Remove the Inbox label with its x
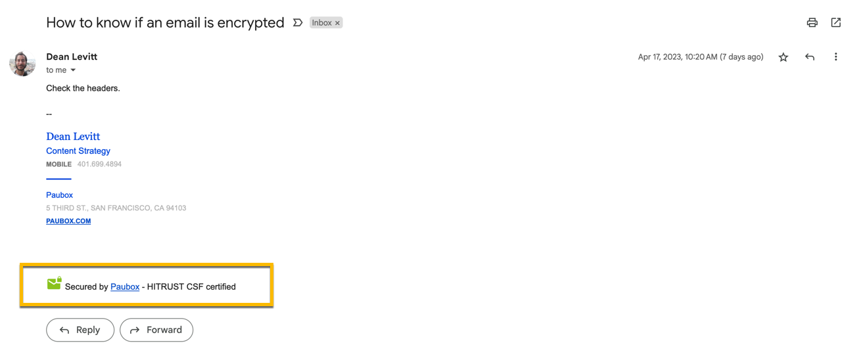 point(338,23)
